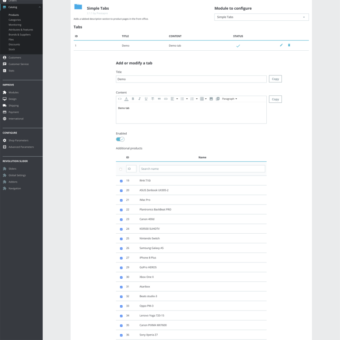Click the ID filter input field
The height and width of the screenshot is (340, 340).
[x=131, y=169]
